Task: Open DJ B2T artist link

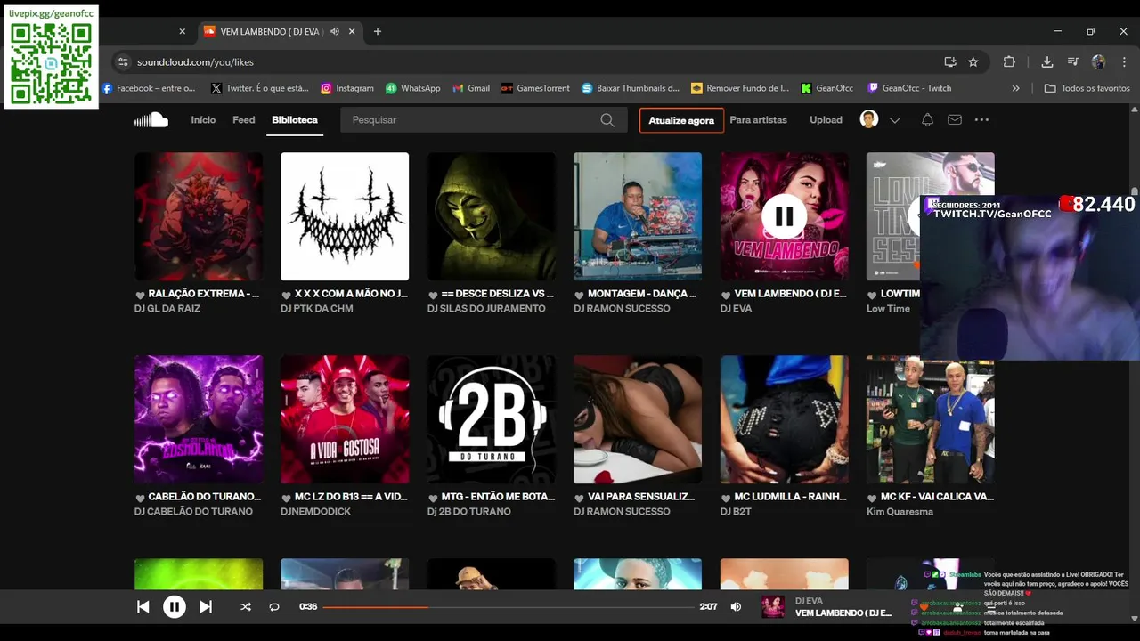Action: 736,512
